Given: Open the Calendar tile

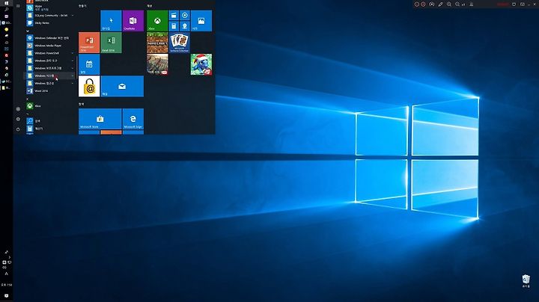Looking at the screenshot, I should [89, 64].
